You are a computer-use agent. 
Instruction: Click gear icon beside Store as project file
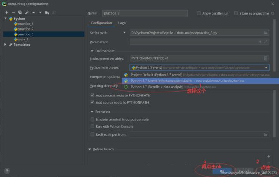click(273, 13)
